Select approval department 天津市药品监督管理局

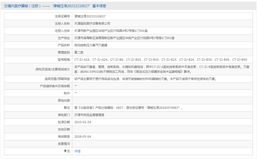pyautogui.click(x=89, y=115)
